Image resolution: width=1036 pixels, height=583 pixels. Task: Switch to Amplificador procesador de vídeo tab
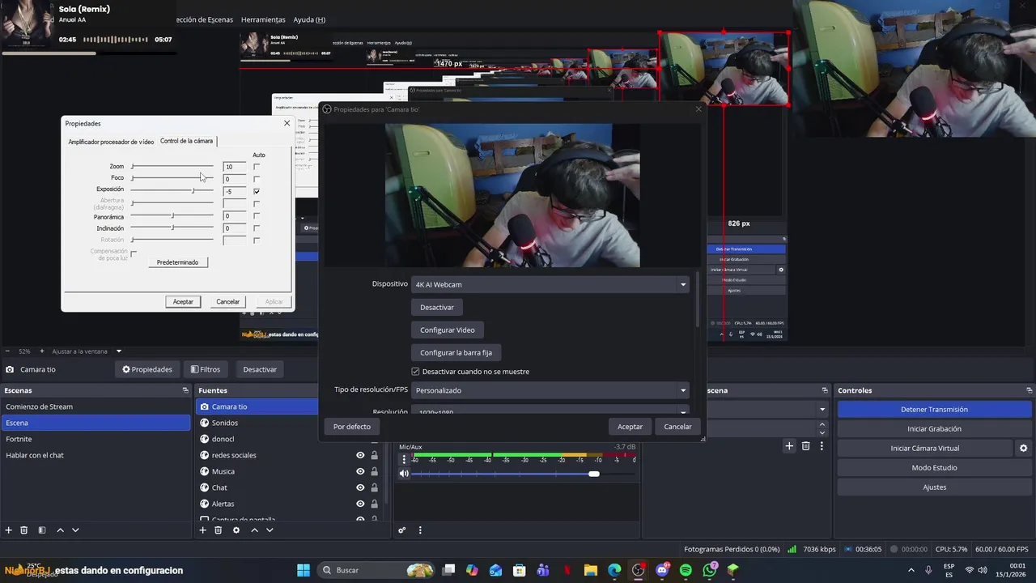coord(111,142)
